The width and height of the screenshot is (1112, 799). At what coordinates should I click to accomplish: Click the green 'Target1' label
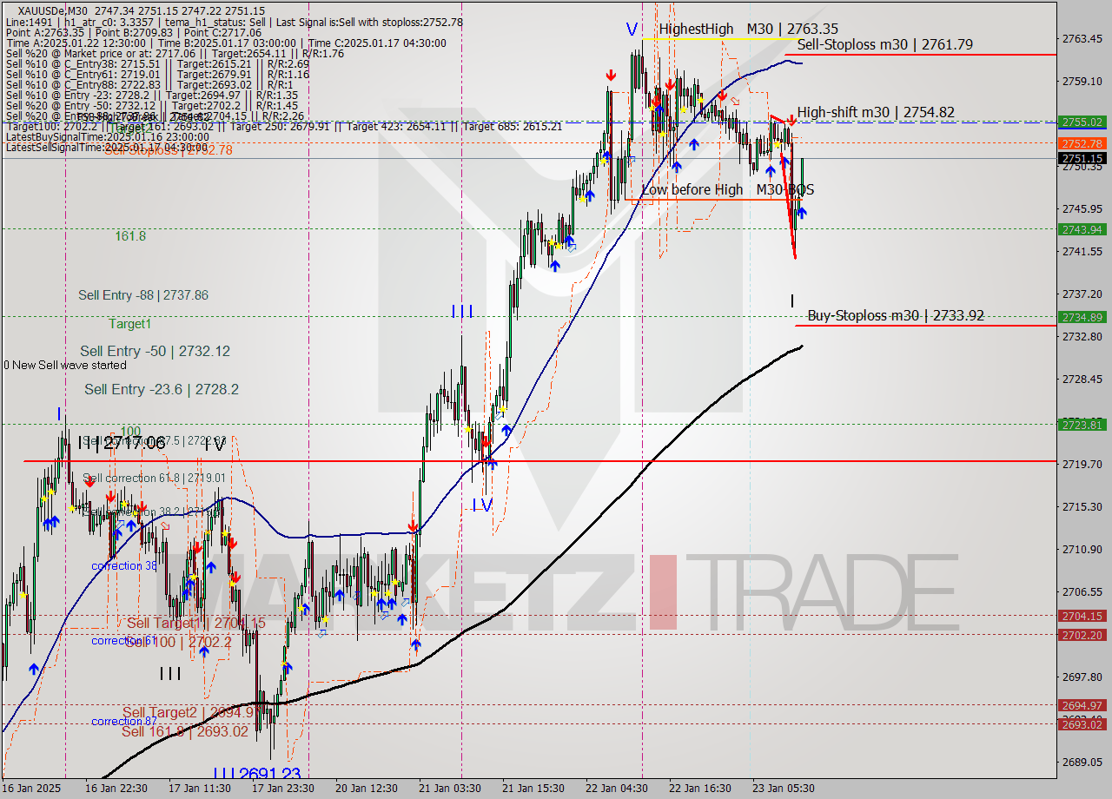129,323
